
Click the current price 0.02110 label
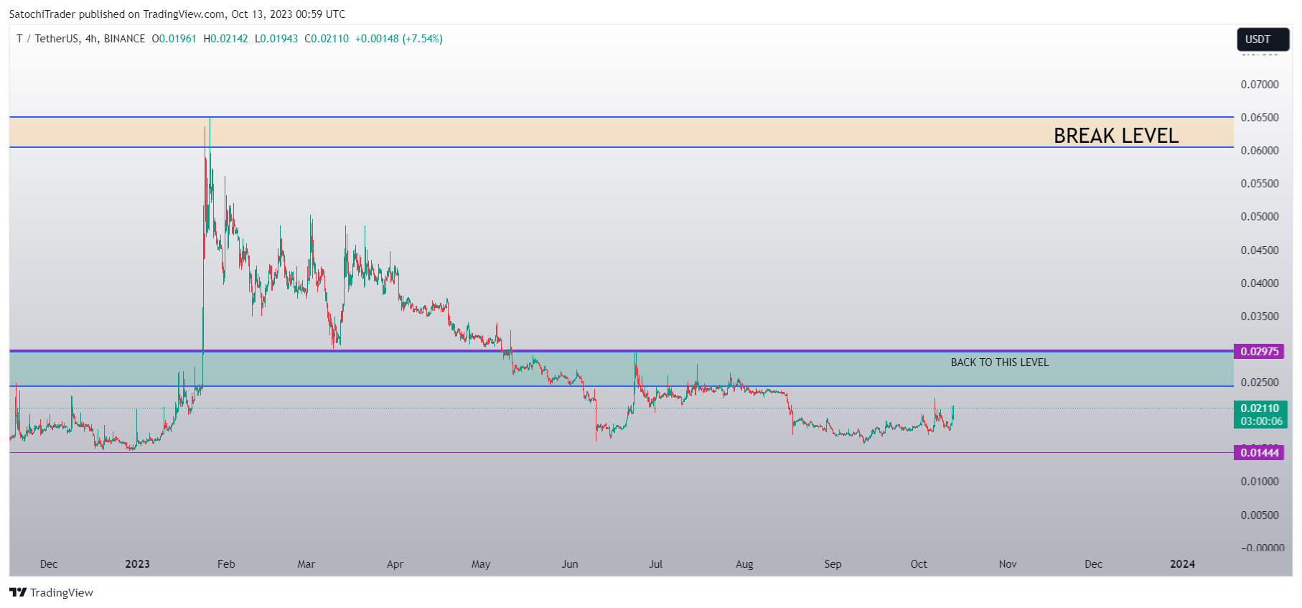[1260, 408]
